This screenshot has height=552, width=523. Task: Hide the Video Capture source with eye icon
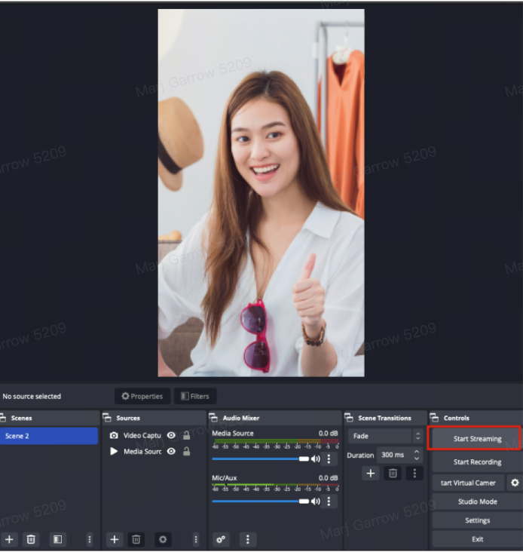click(x=171, y=435)
